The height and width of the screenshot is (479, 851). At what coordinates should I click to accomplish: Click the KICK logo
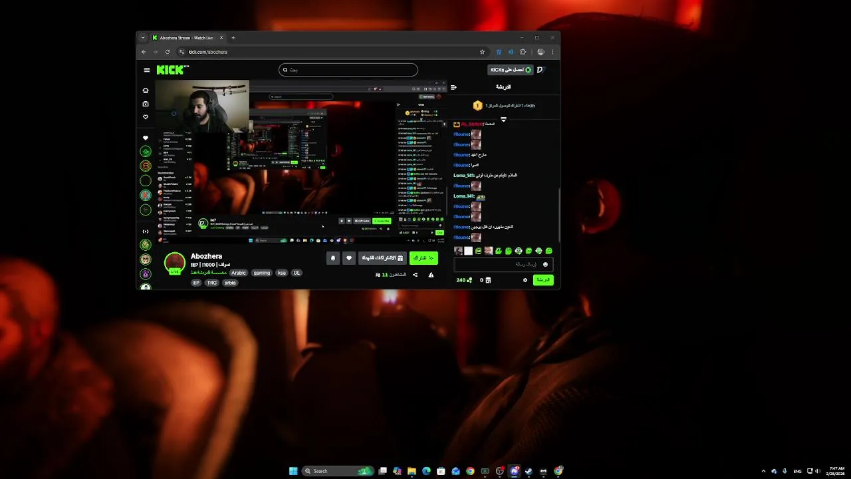click(x=172, y=70)
